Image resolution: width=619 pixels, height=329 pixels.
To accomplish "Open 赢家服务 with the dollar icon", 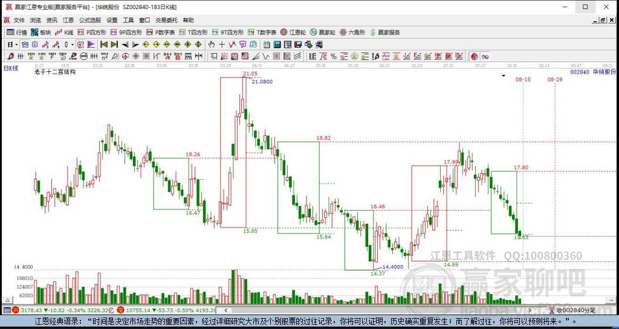I will [384, 33].
